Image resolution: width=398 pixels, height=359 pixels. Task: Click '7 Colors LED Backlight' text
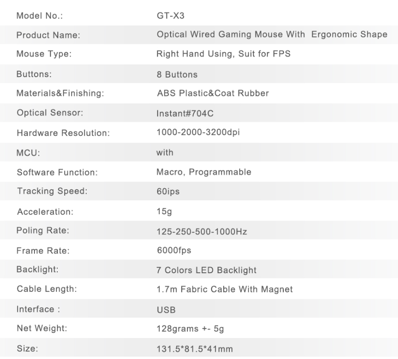pyautogui.click(x=206, y=270)
